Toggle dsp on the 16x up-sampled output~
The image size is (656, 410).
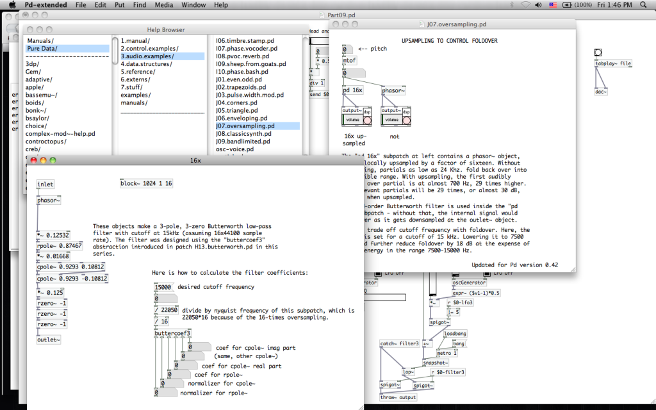[367, 120]
